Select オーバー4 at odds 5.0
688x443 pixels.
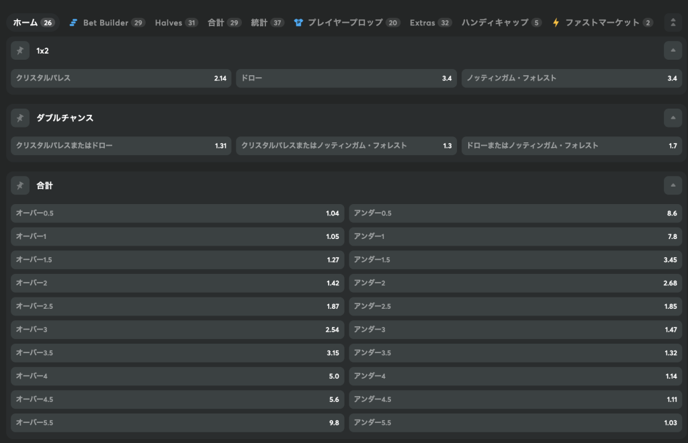177,376
